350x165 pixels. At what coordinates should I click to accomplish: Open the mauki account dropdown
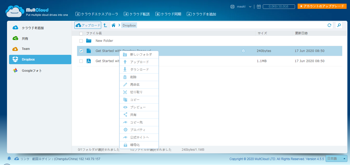coord(241,6)
